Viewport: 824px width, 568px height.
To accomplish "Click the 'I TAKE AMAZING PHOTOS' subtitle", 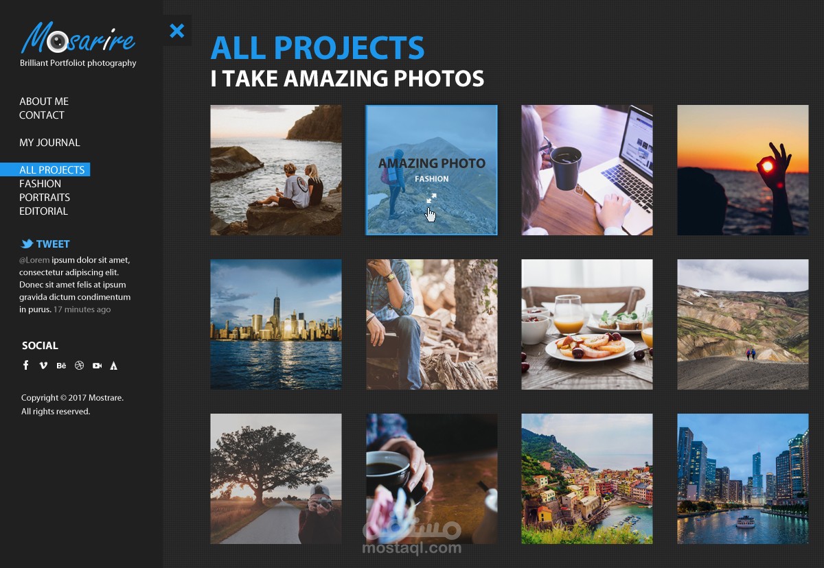I will click(347, 79).
